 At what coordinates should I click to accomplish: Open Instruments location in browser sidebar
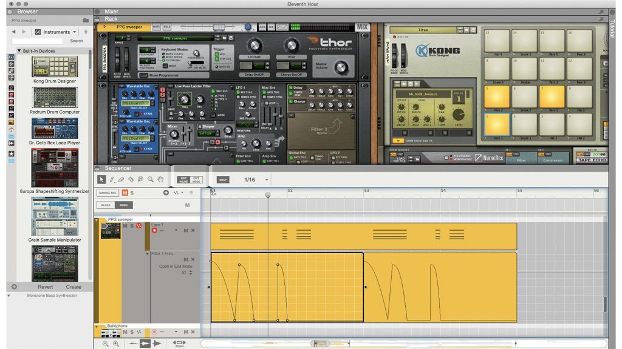(11, 57)
